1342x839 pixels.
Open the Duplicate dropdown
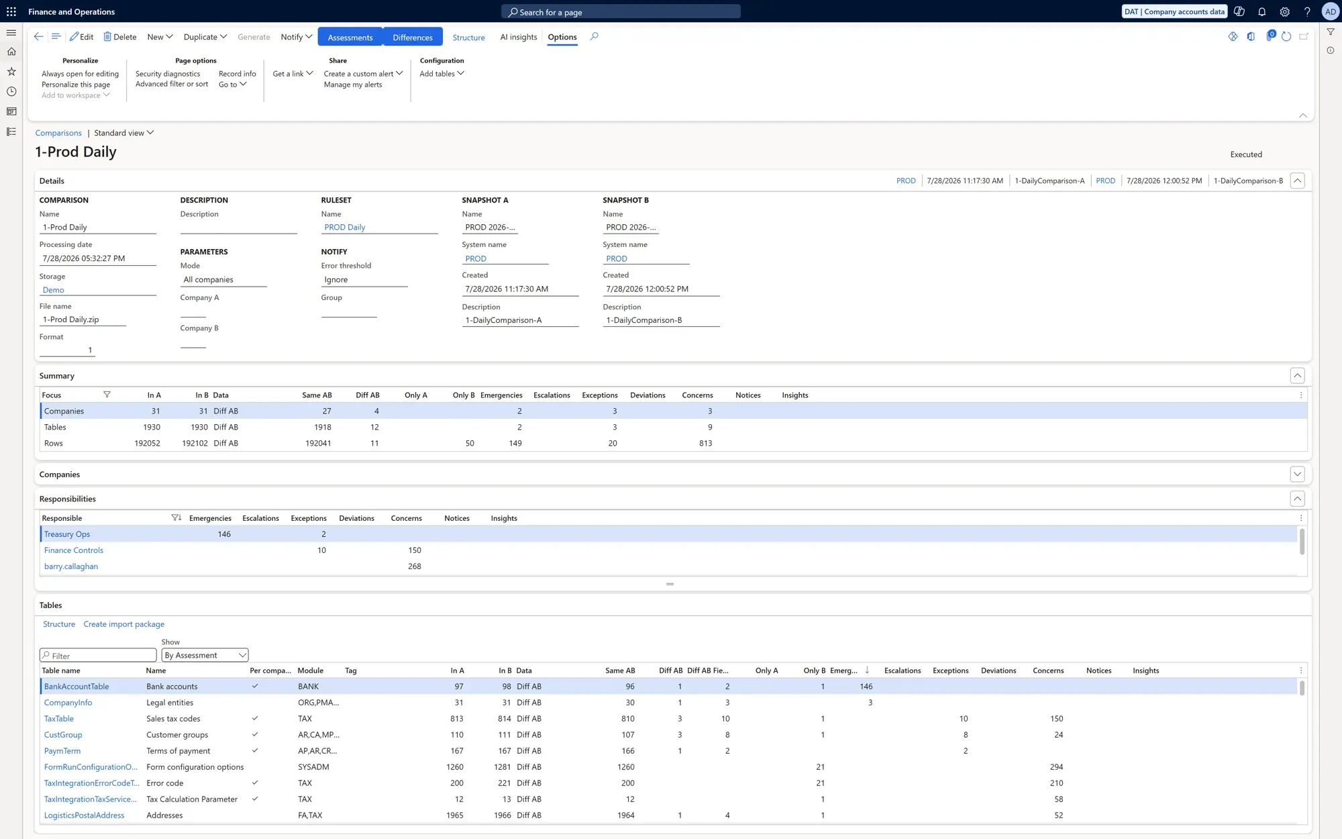(205, 37)
